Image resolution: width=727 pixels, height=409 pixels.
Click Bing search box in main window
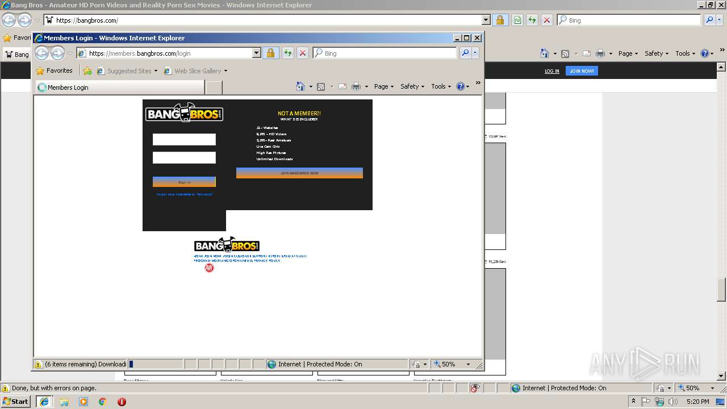point(629,20)
